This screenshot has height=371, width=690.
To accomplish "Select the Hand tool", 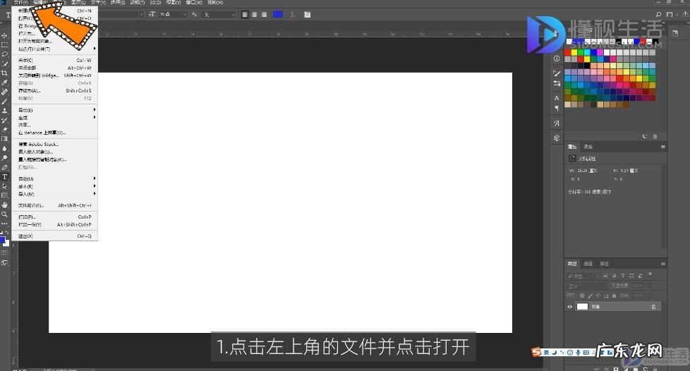I will click(4, 205).
